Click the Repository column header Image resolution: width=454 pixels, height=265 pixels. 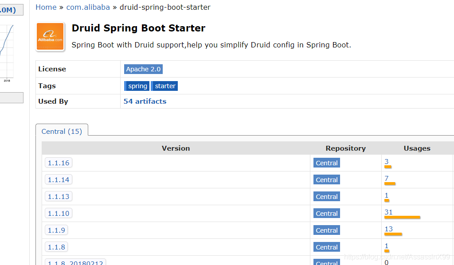(x=346, y=148)
